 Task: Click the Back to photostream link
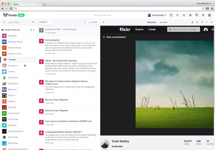(x=114, y=37)
